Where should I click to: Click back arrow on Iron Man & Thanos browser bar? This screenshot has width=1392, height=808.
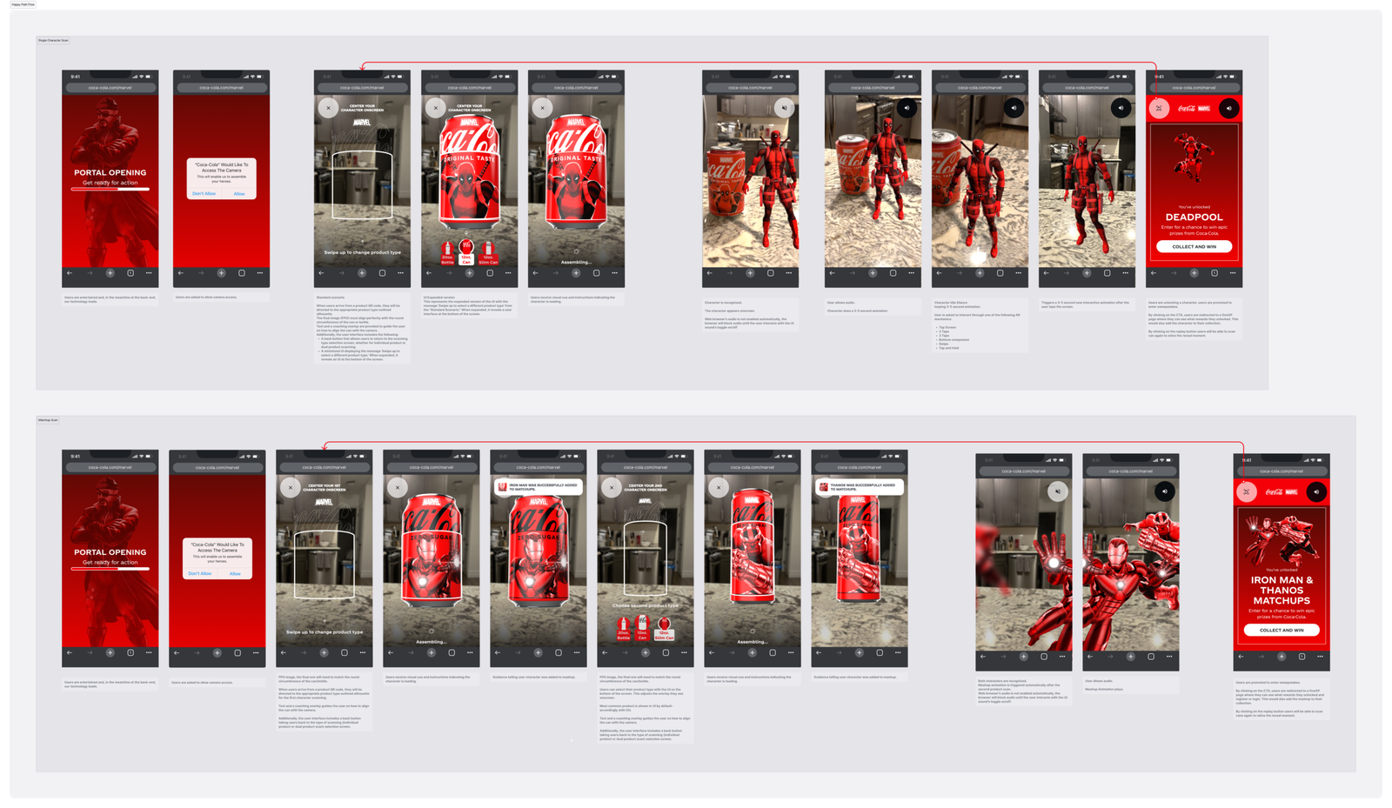[x=1241, y=657]
